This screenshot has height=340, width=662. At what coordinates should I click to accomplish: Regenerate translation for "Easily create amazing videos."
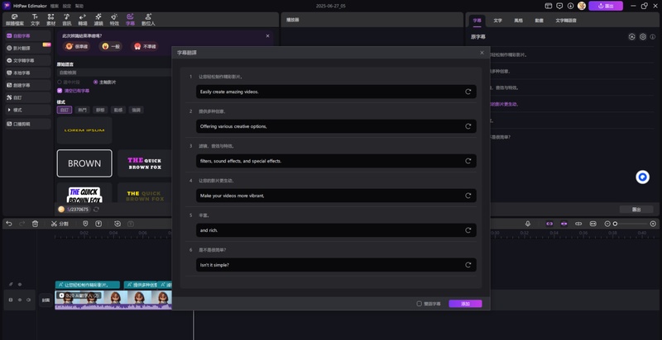tap(468, 92)
